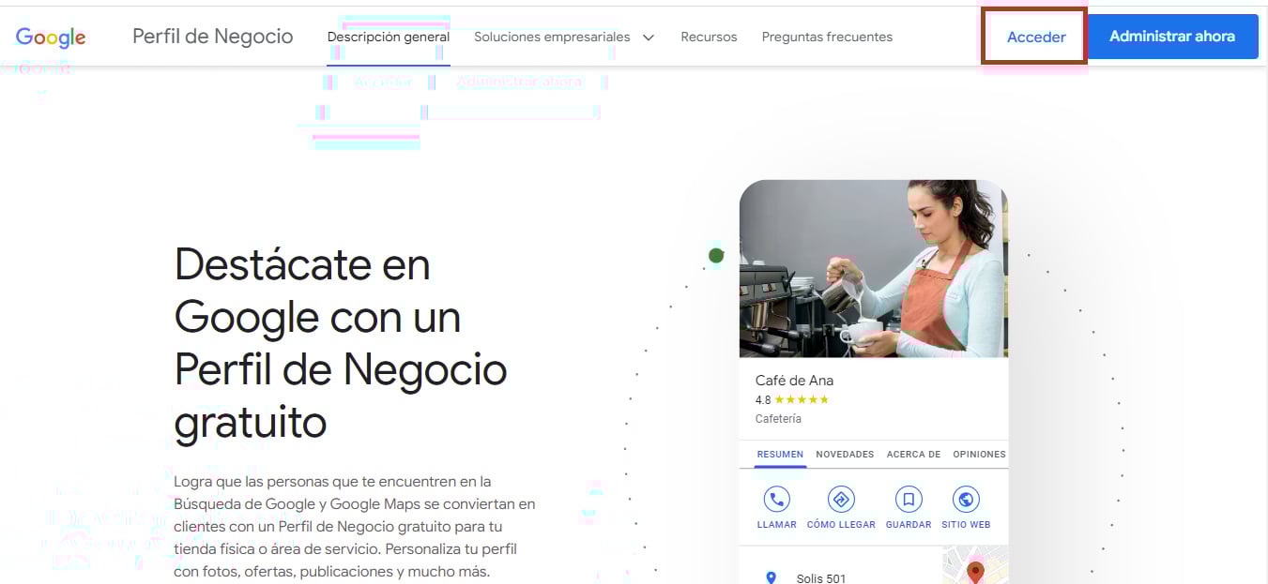
Task: Expand the Soluciones empresariales chevron arrow
Action: (648, 37)
